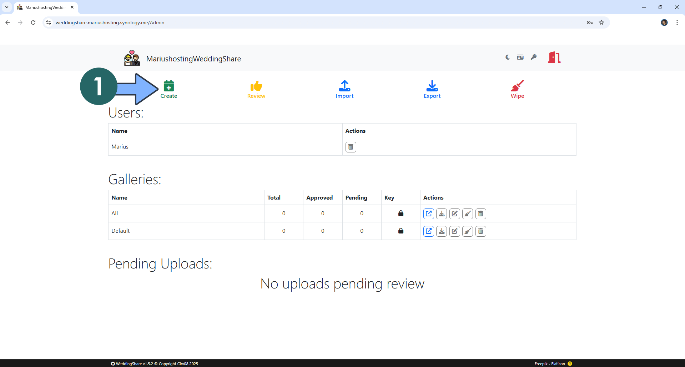View site information icon in address bar
685x367 pixels.
point(49,22)
